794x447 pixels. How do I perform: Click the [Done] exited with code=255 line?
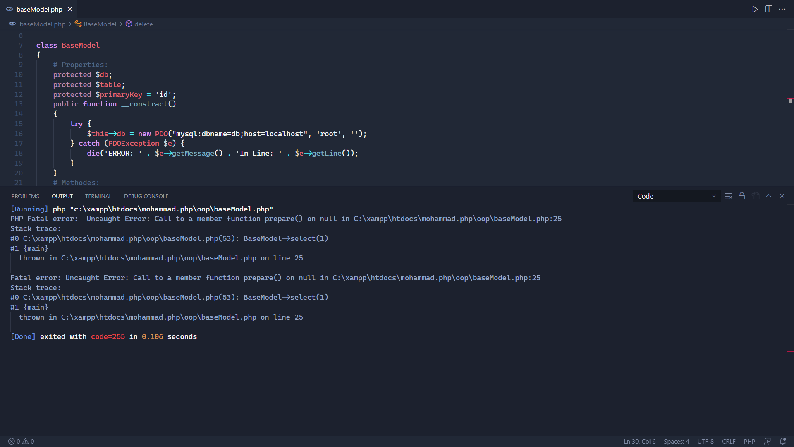click(x=104, y=336)
